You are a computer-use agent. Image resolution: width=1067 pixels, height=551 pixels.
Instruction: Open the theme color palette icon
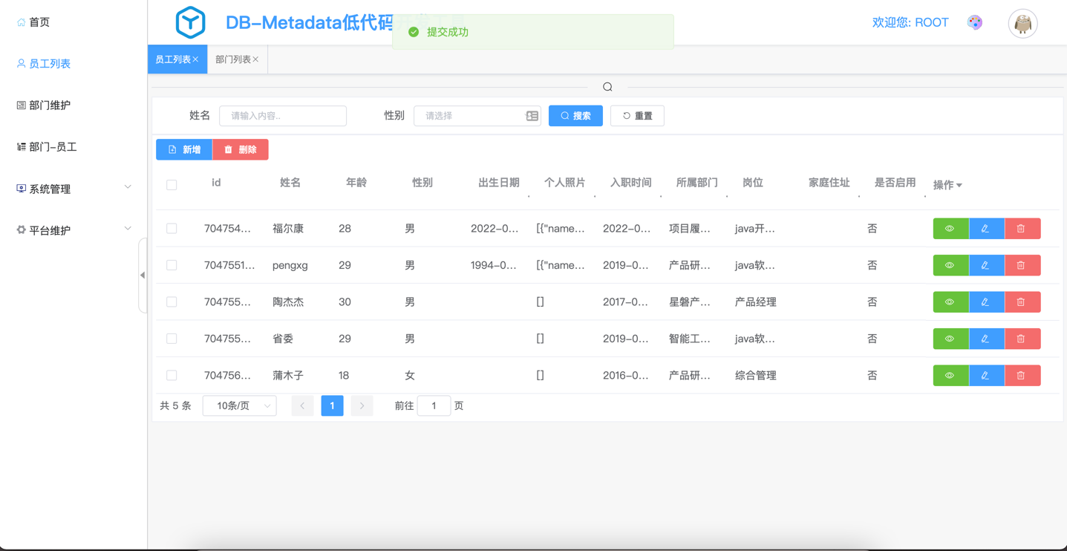coord(975,23)
